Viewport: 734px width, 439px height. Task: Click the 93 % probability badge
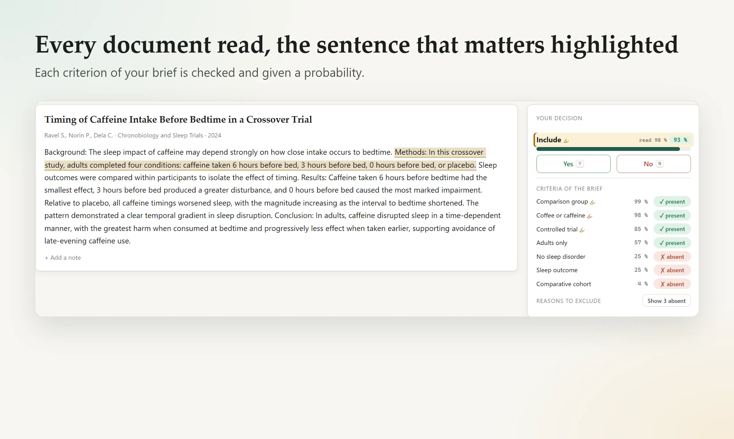tap(680, 140)
